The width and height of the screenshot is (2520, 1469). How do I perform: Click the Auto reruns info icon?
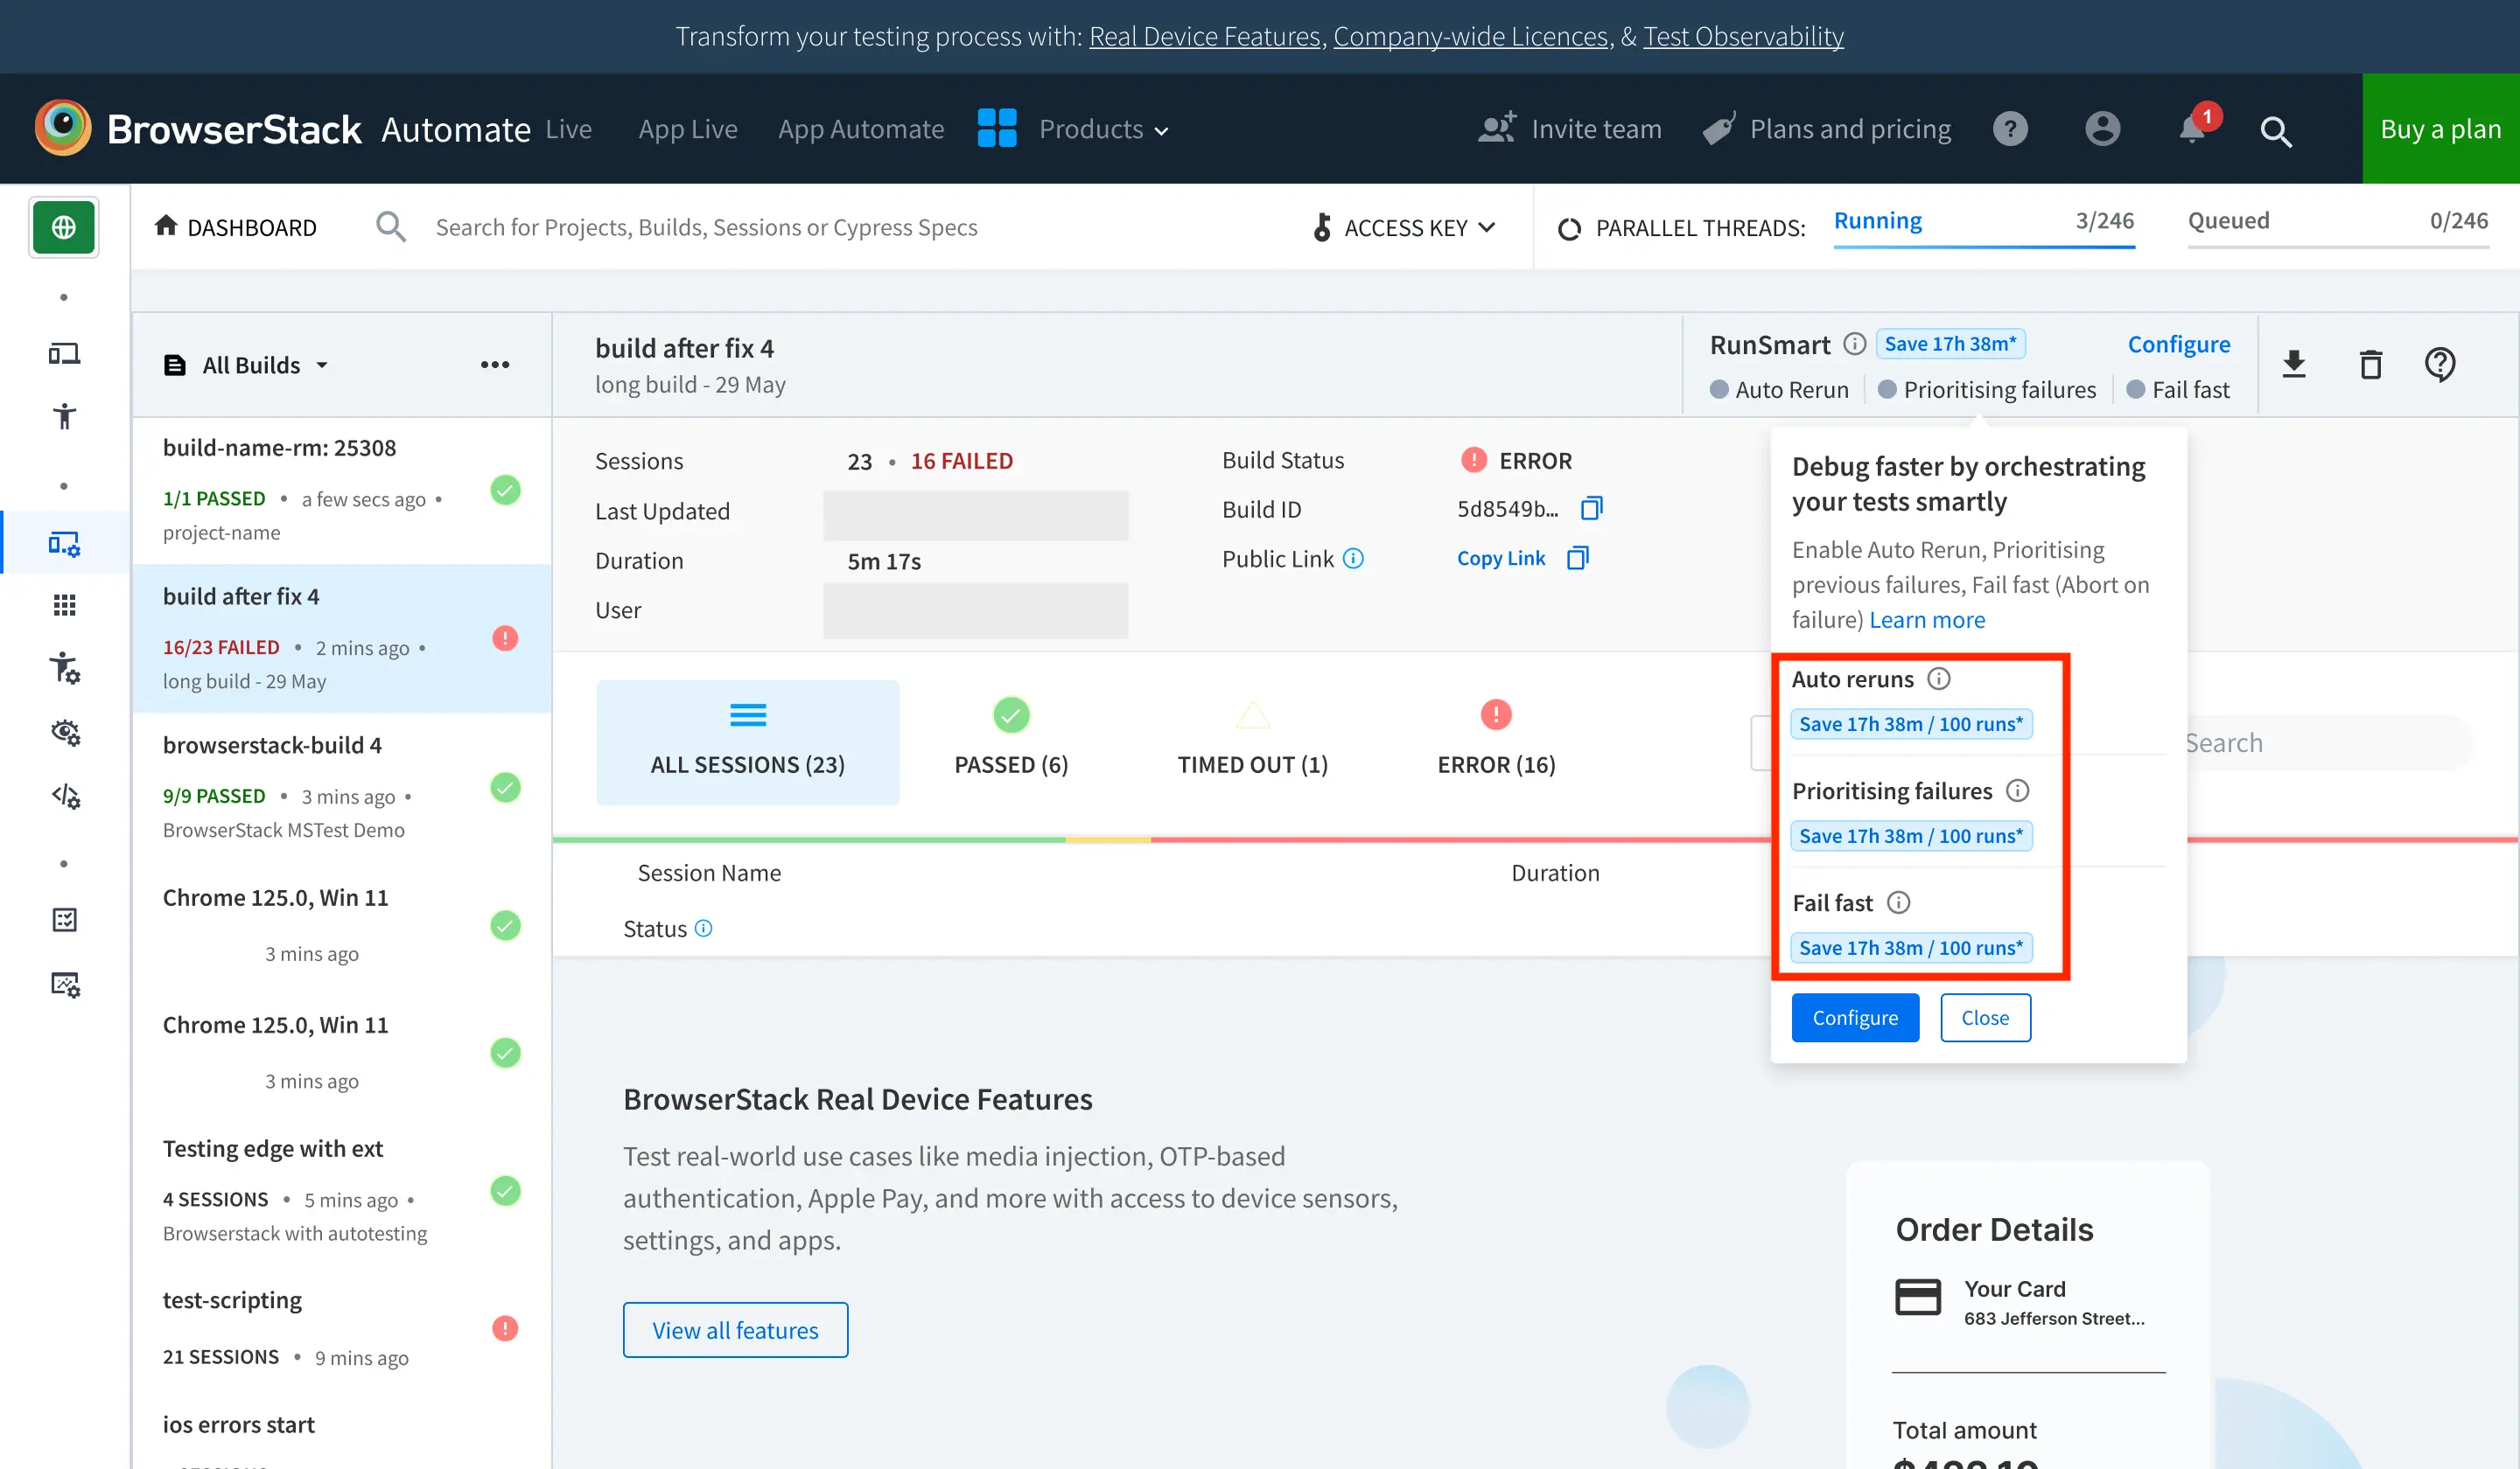1939,679
